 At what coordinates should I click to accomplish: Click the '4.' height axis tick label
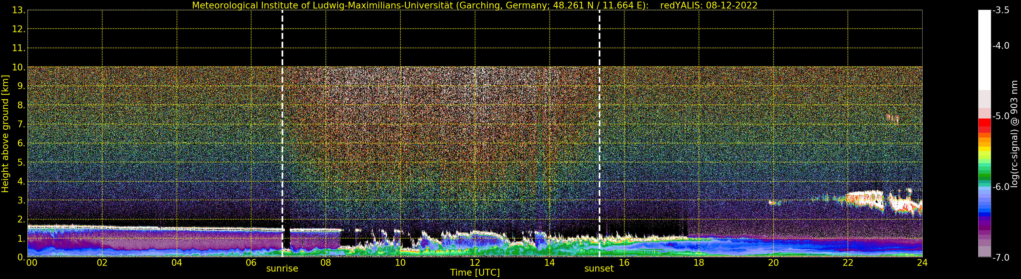[x=21, y=181]
